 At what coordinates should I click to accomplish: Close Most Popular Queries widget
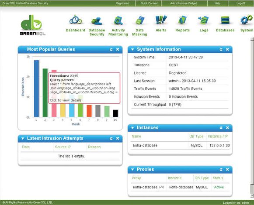[118, 49]
